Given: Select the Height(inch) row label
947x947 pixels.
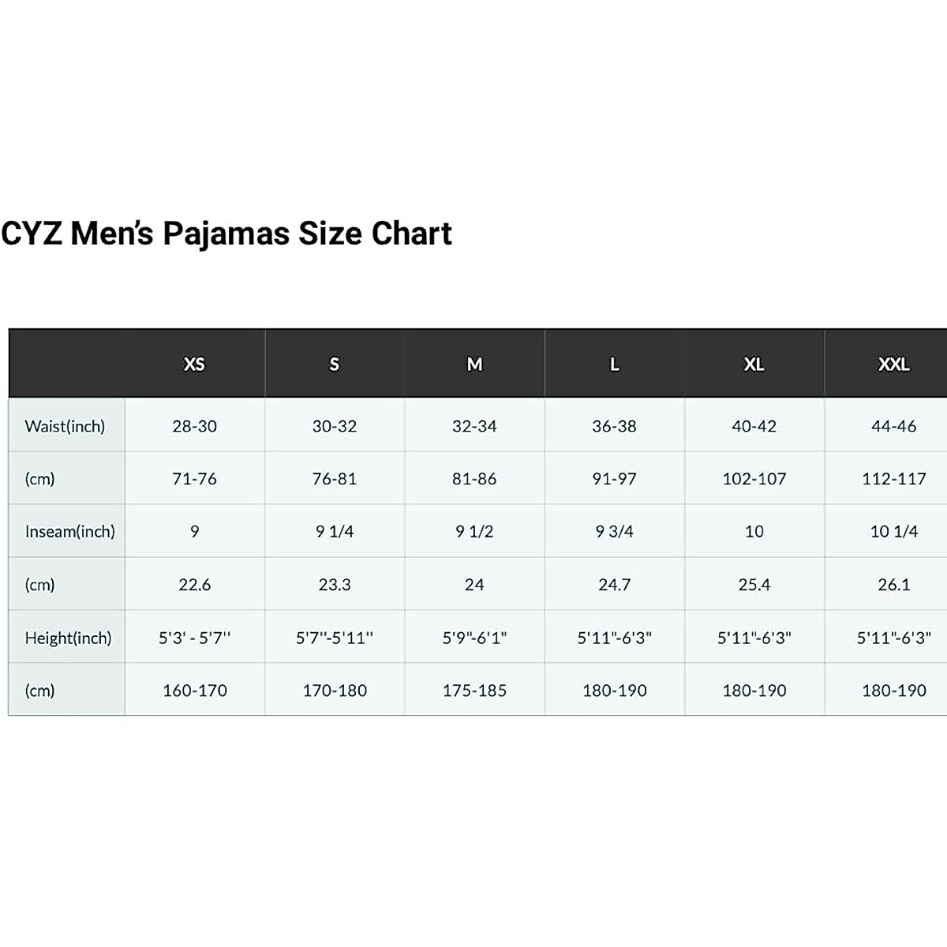Looking at the screenshot, I should [x=68, y=638].
